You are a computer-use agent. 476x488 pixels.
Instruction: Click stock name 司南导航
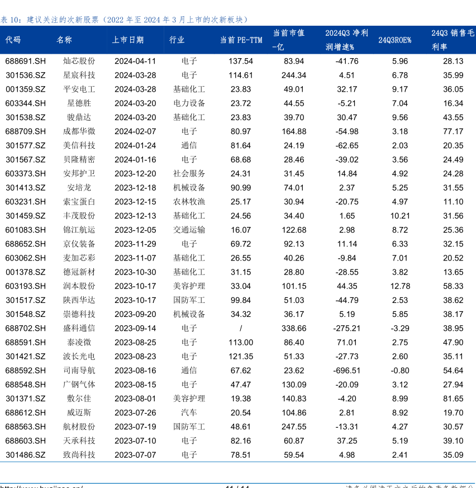[x=79, y=371]
